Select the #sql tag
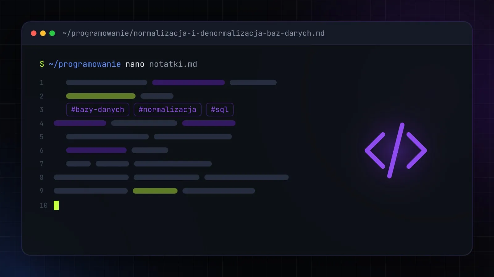Screen dimensions: 494x277 coord(220,110)
